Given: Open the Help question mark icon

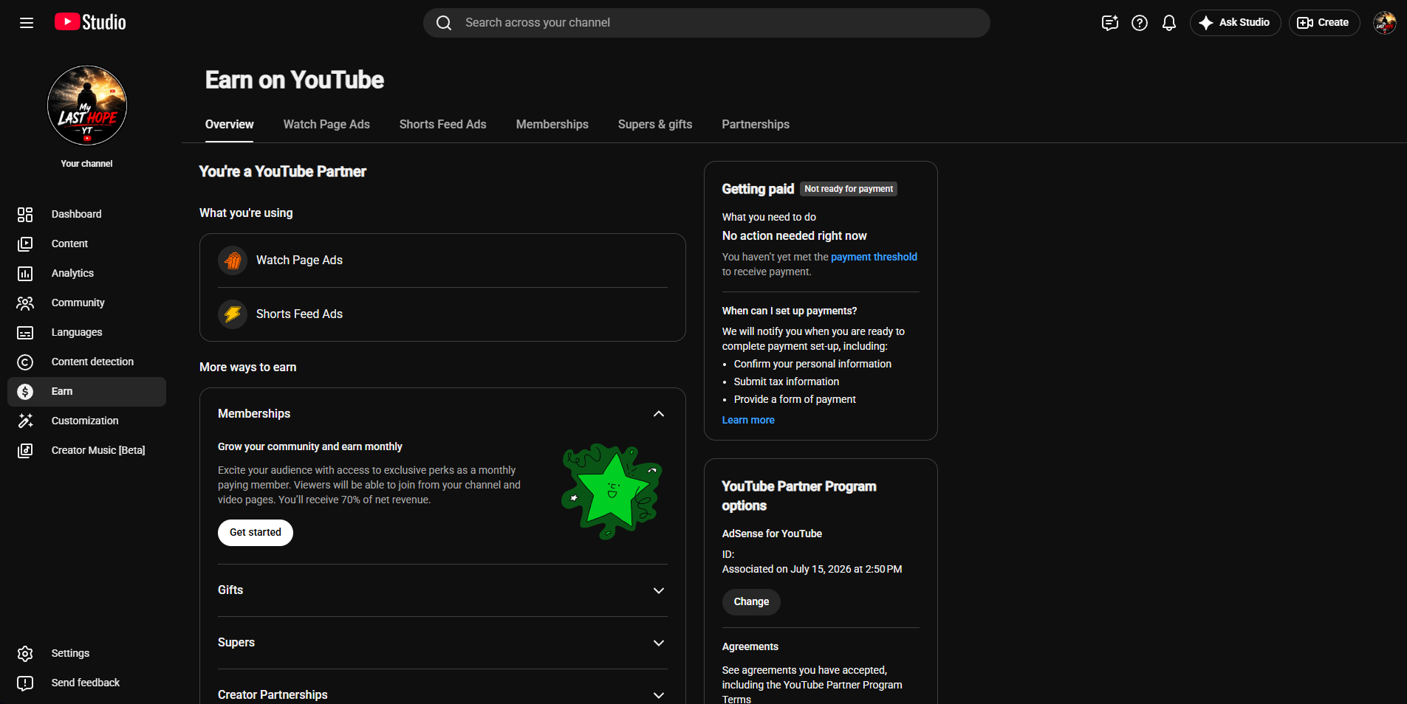Looking at the screenshot, I should [1140, 23].
